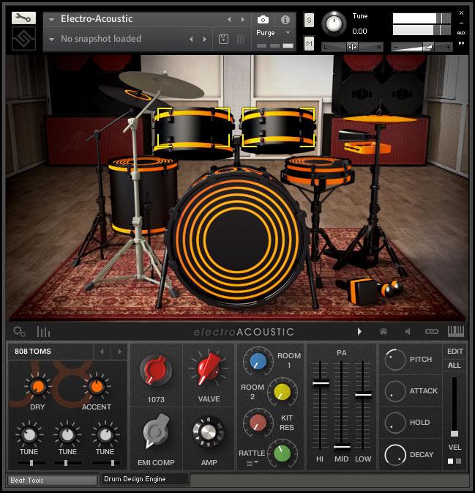
Task: Expand the Electro-Acoustic instrument dropdown
Action: tap(51, 19)
